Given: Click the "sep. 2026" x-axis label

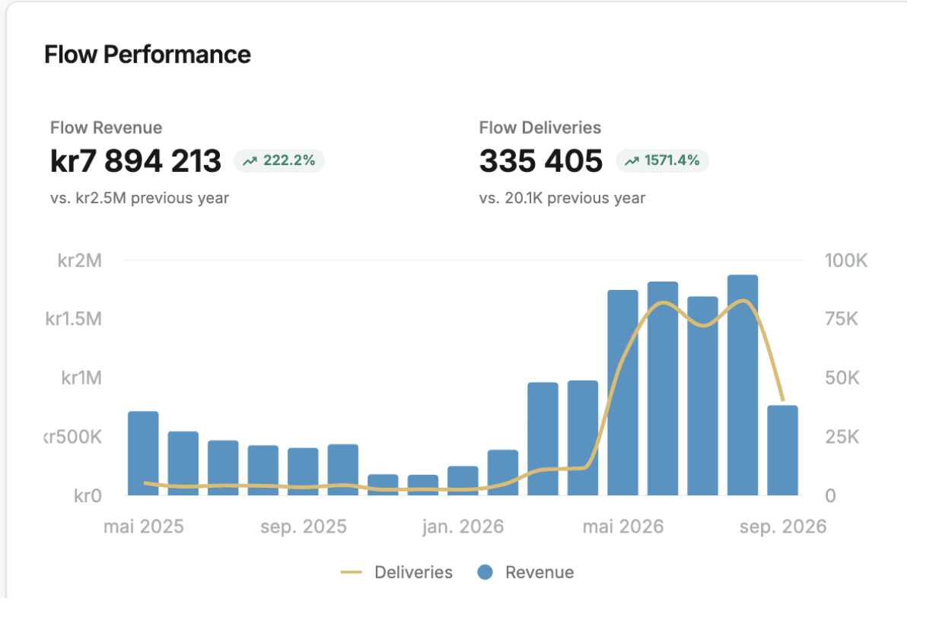Looking at the screenshot, I should point(783,527).
